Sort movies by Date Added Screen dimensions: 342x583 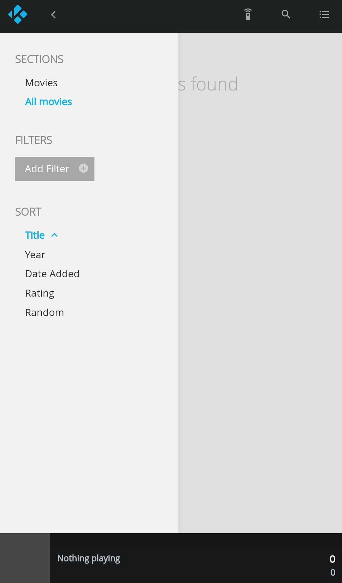tap(52, 274)
